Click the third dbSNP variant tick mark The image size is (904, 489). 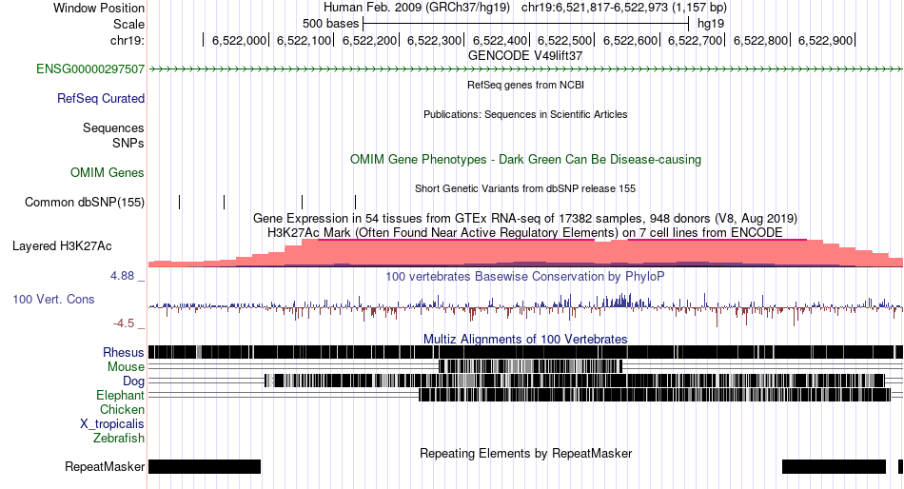[302, 202]
